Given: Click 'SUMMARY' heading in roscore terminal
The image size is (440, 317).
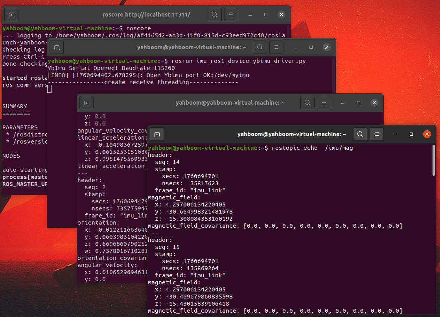Looking at the screenshot, I should (x=15, y=107).
